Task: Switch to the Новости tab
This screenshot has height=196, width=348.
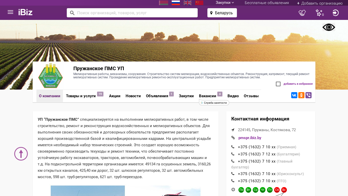Action: 133,96
